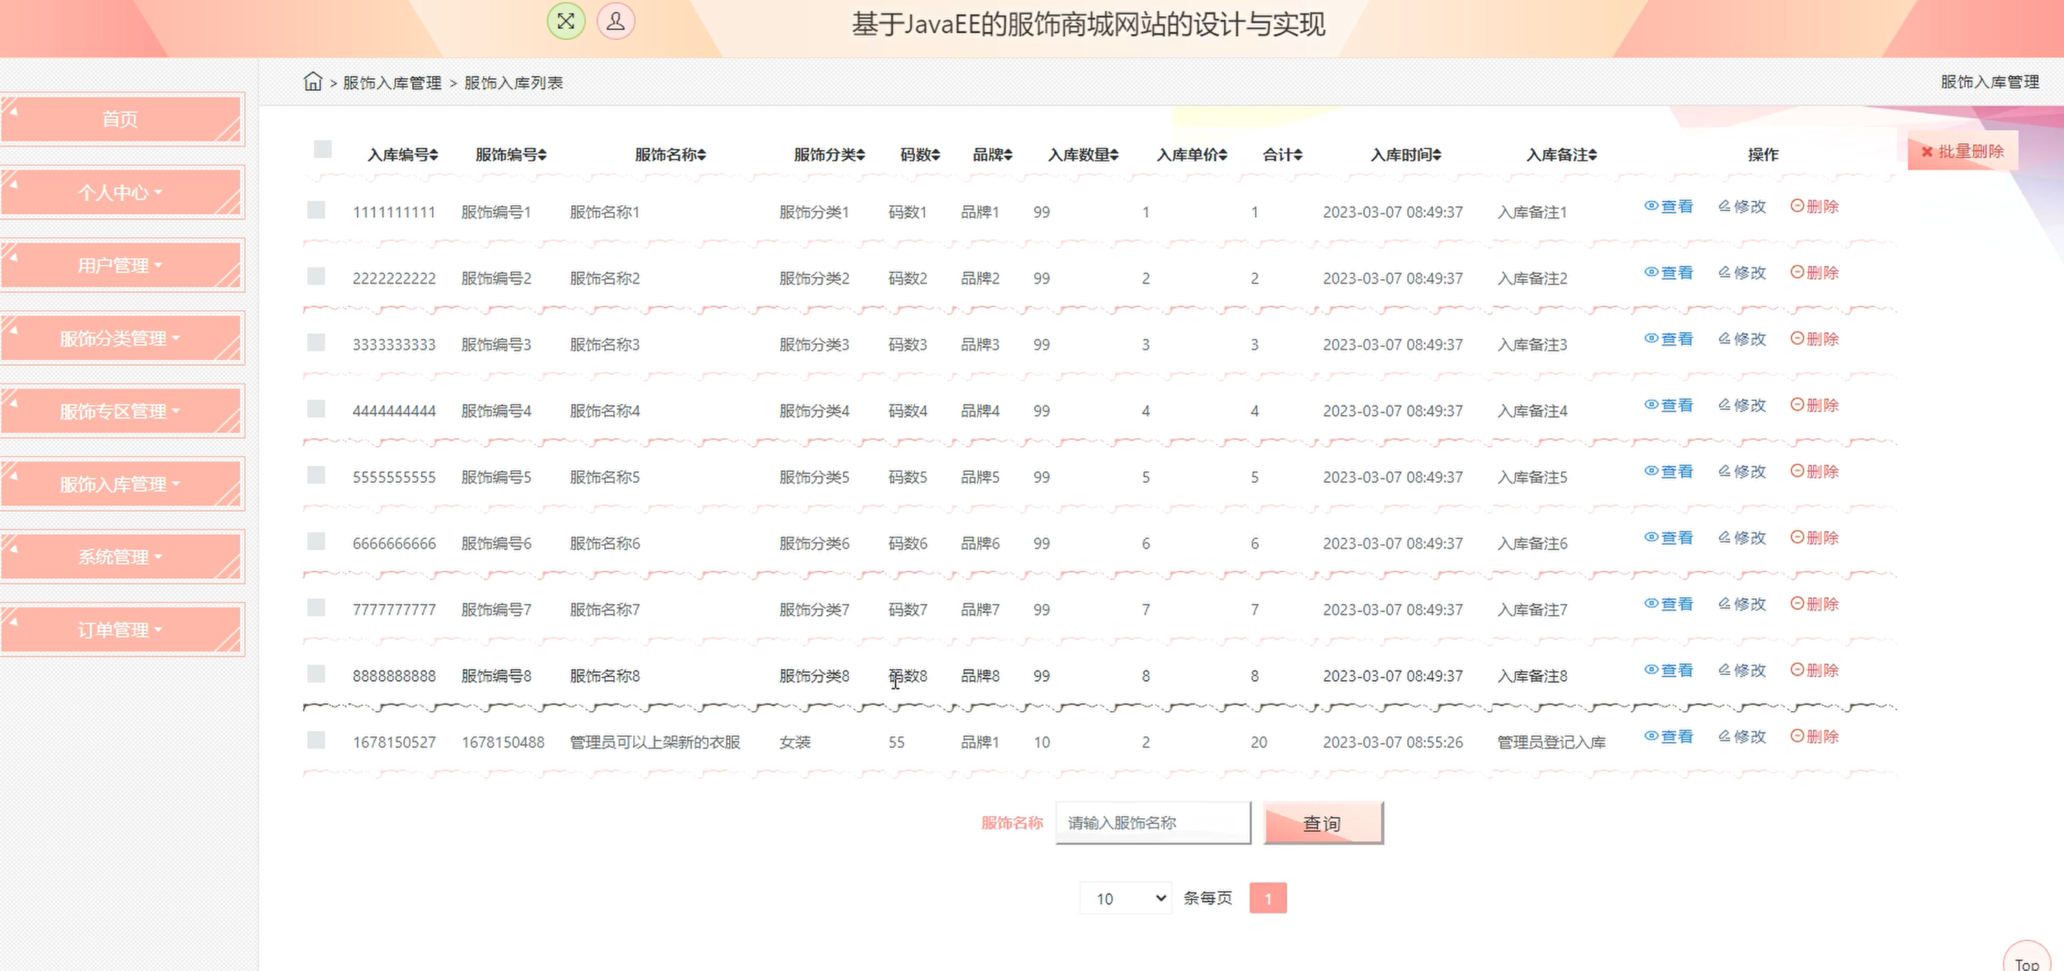Image resolution: width=2064 pixels, height=971 pixels.
Task: Sort by 品牌 column header
Action: (993, 154)
